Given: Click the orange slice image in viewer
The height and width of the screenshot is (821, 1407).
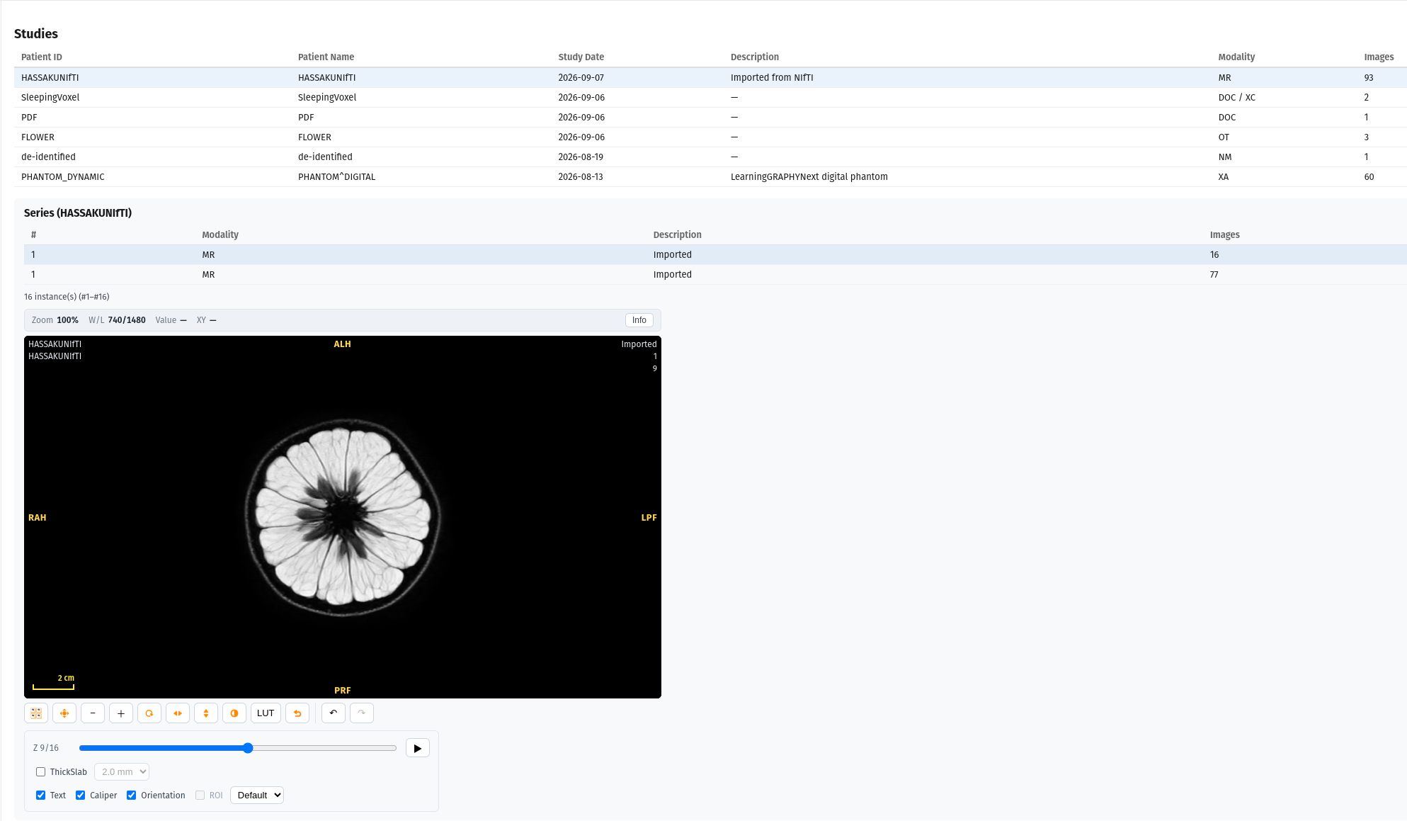Looking at the screenshot, I should [x=343, y=517].
